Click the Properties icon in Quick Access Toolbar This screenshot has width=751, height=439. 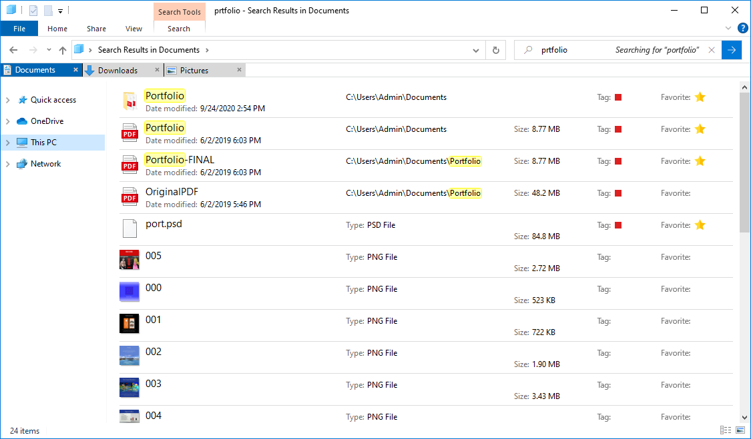click(33, 11)
